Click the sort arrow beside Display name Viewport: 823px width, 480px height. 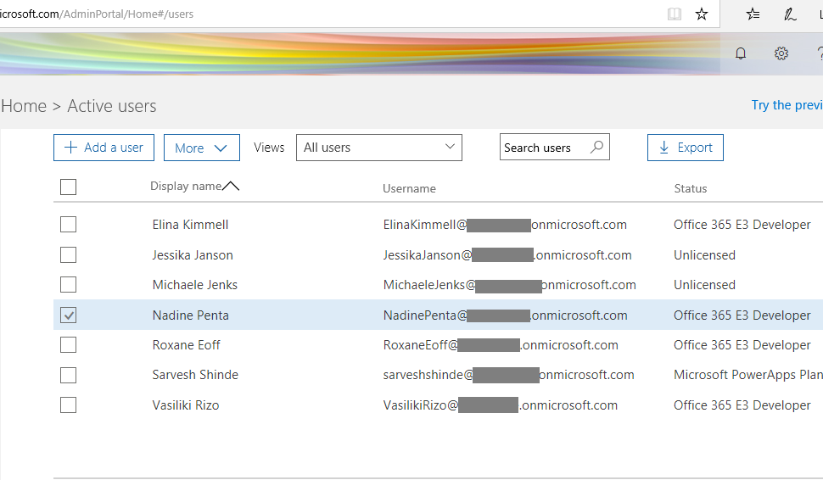pos(231,186)
